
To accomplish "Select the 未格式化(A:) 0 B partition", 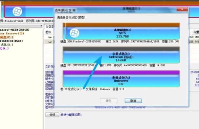I will [121, 79].
